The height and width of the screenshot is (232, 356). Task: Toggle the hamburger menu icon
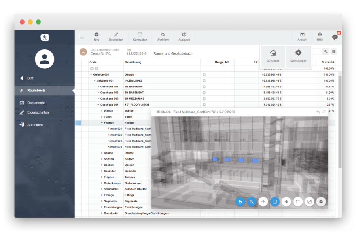(82, 37)
